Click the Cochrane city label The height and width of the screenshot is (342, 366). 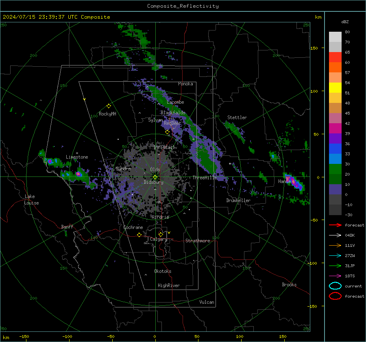click(x=133, y=227)
